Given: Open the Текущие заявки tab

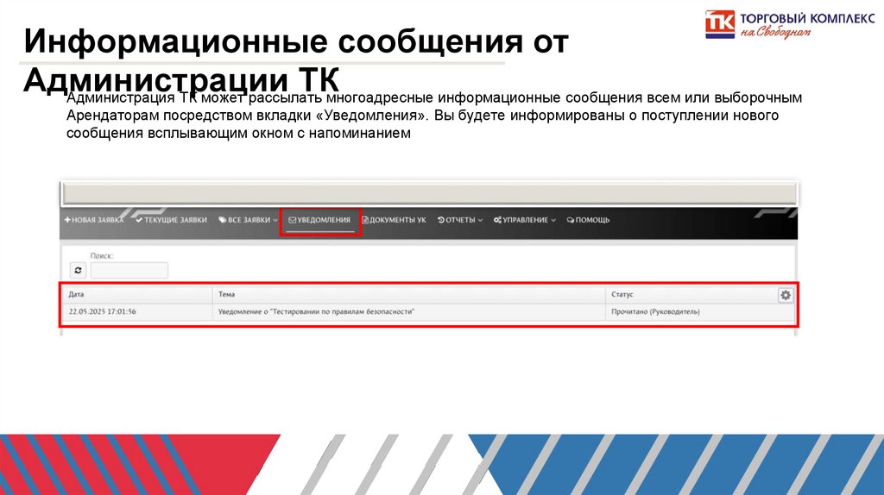Looking at the screenshot, I should [172, 220].
